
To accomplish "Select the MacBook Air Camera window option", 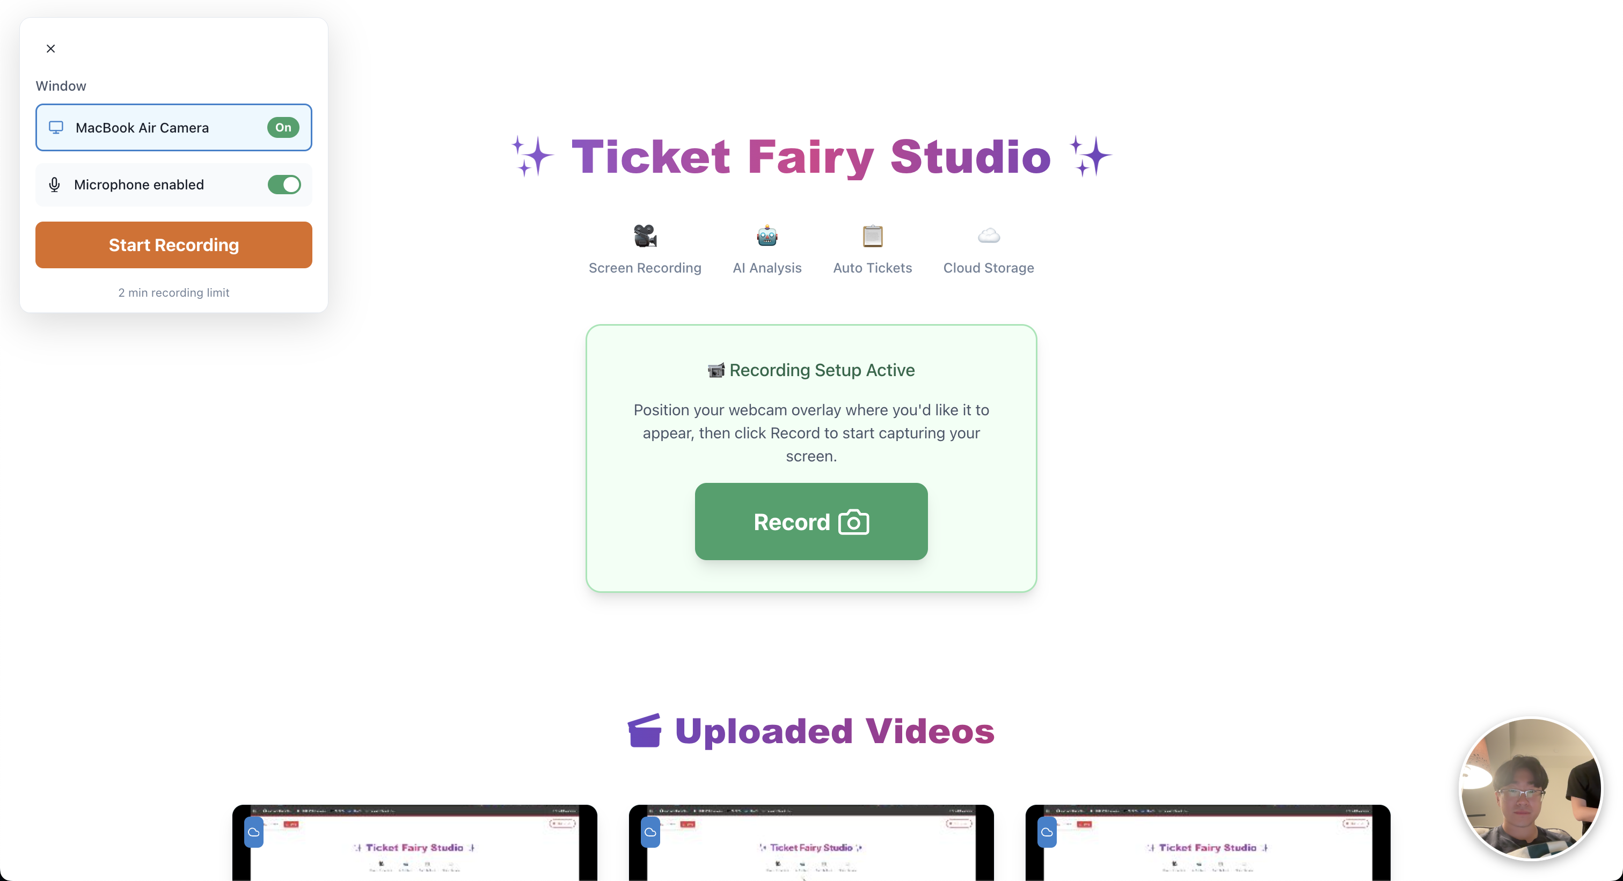I will (174, 127).
